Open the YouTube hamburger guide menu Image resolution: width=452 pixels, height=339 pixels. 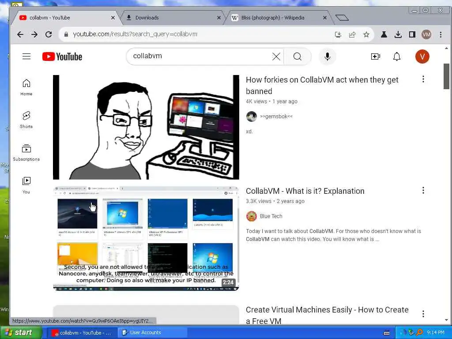tap(26, 56)
